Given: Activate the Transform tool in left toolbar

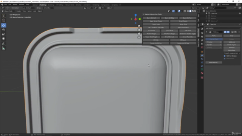Looking at the screenshot, I should [3, 39].
